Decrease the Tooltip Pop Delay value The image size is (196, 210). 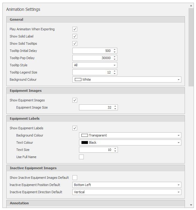[x=115, y=59]
